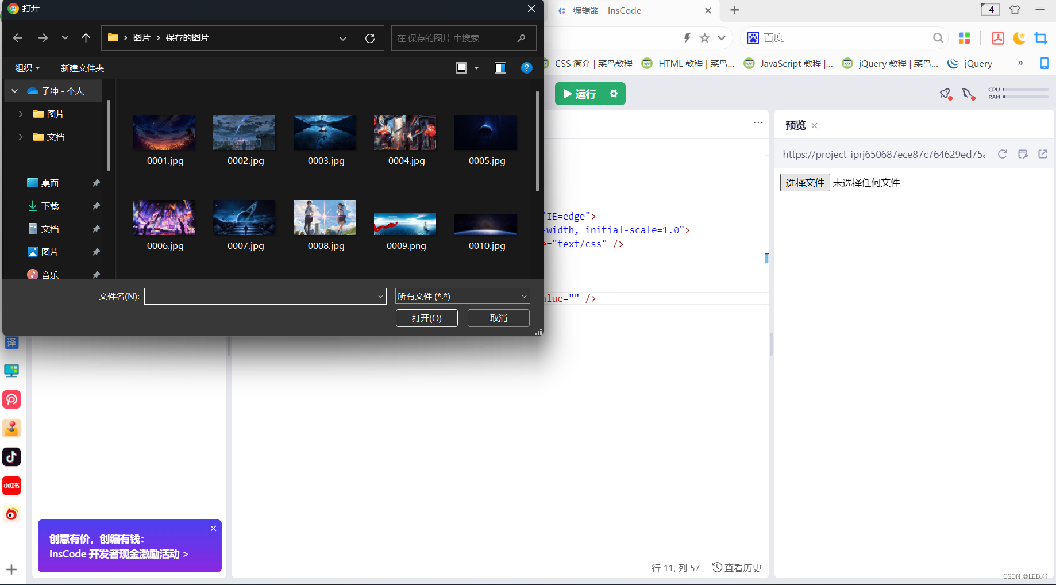Select thumbnail 0001.jpg
This screenshot has height=585, width=1056.
click(164, 133)
